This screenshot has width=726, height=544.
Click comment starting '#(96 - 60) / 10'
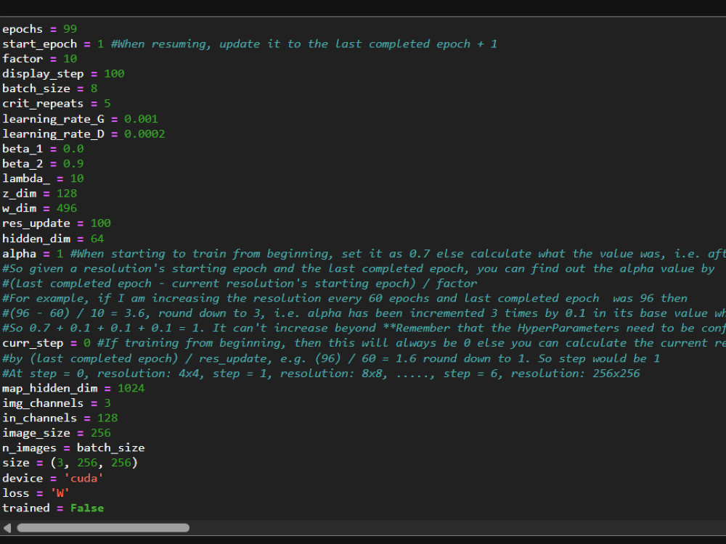(x=364, y=313)
